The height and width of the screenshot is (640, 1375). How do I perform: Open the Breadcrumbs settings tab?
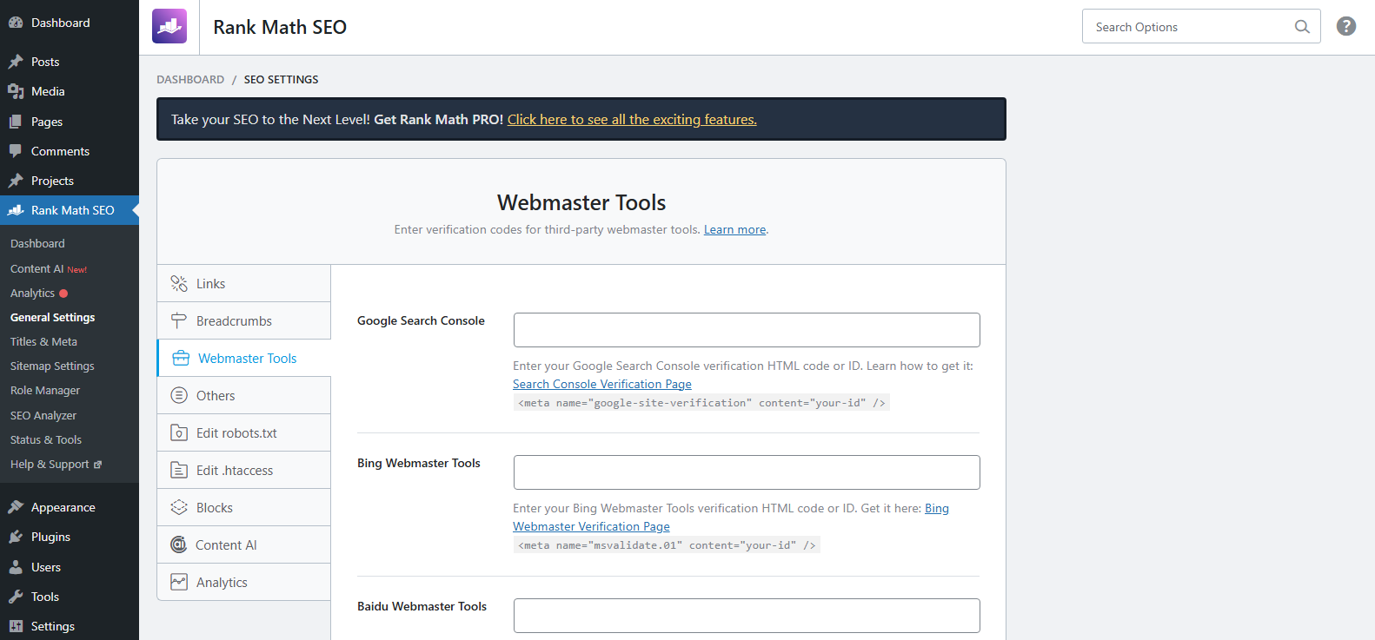point(244,321)
